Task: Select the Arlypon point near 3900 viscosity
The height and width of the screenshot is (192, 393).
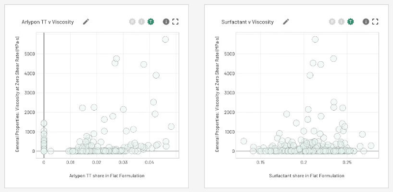Action: 156,75
